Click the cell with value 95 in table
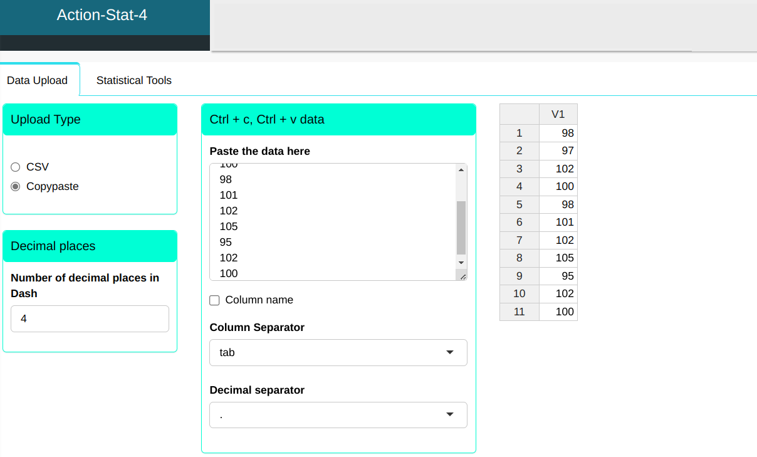 point(558,276)
